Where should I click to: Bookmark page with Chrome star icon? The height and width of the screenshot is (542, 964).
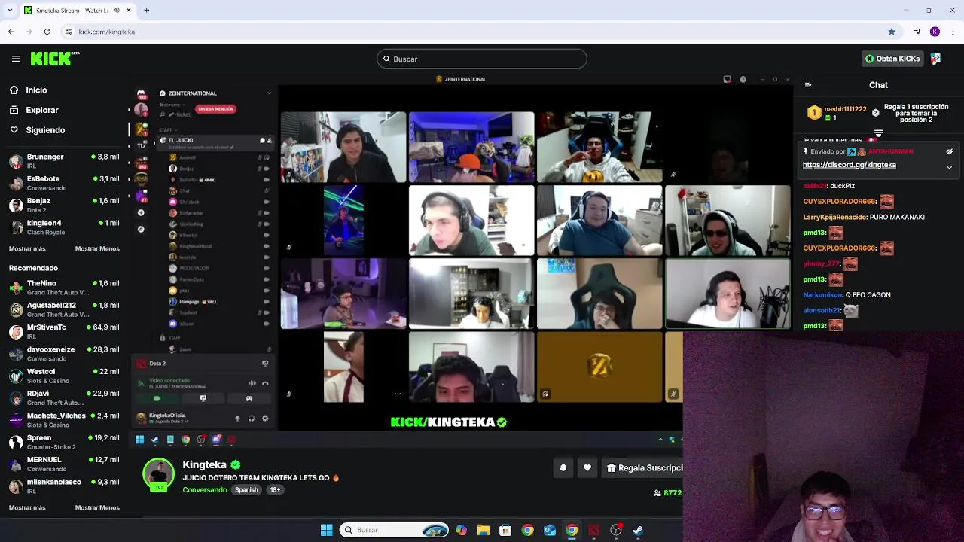tap(892, 32)
